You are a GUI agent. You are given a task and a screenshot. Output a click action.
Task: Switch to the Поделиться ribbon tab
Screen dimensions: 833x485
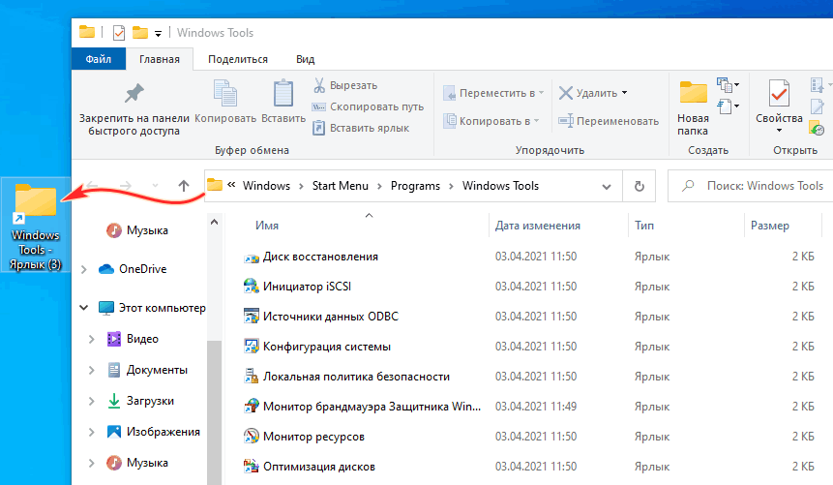point(238,60)
